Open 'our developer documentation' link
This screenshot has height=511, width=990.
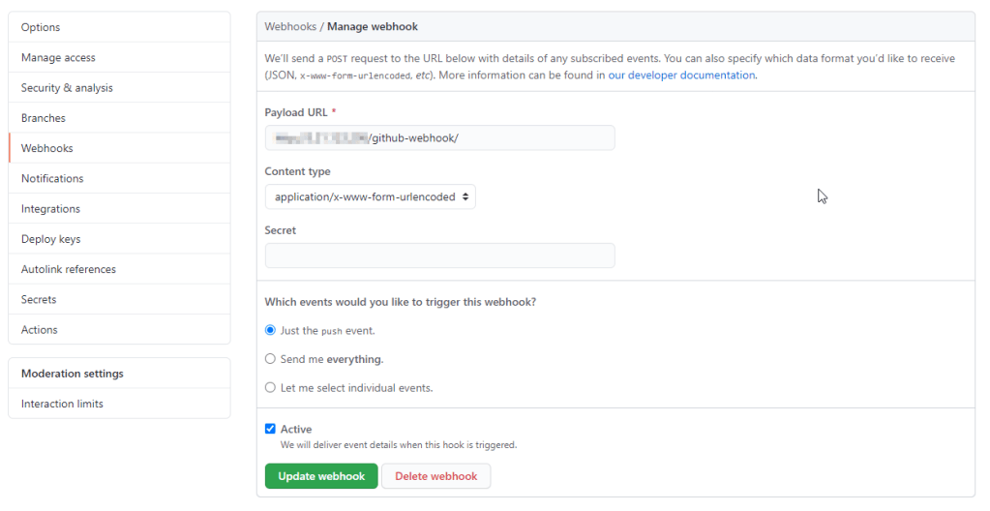681,75
